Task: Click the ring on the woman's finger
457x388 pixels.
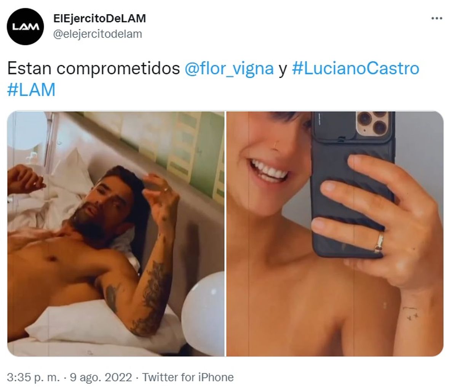Action: (379, 242)
